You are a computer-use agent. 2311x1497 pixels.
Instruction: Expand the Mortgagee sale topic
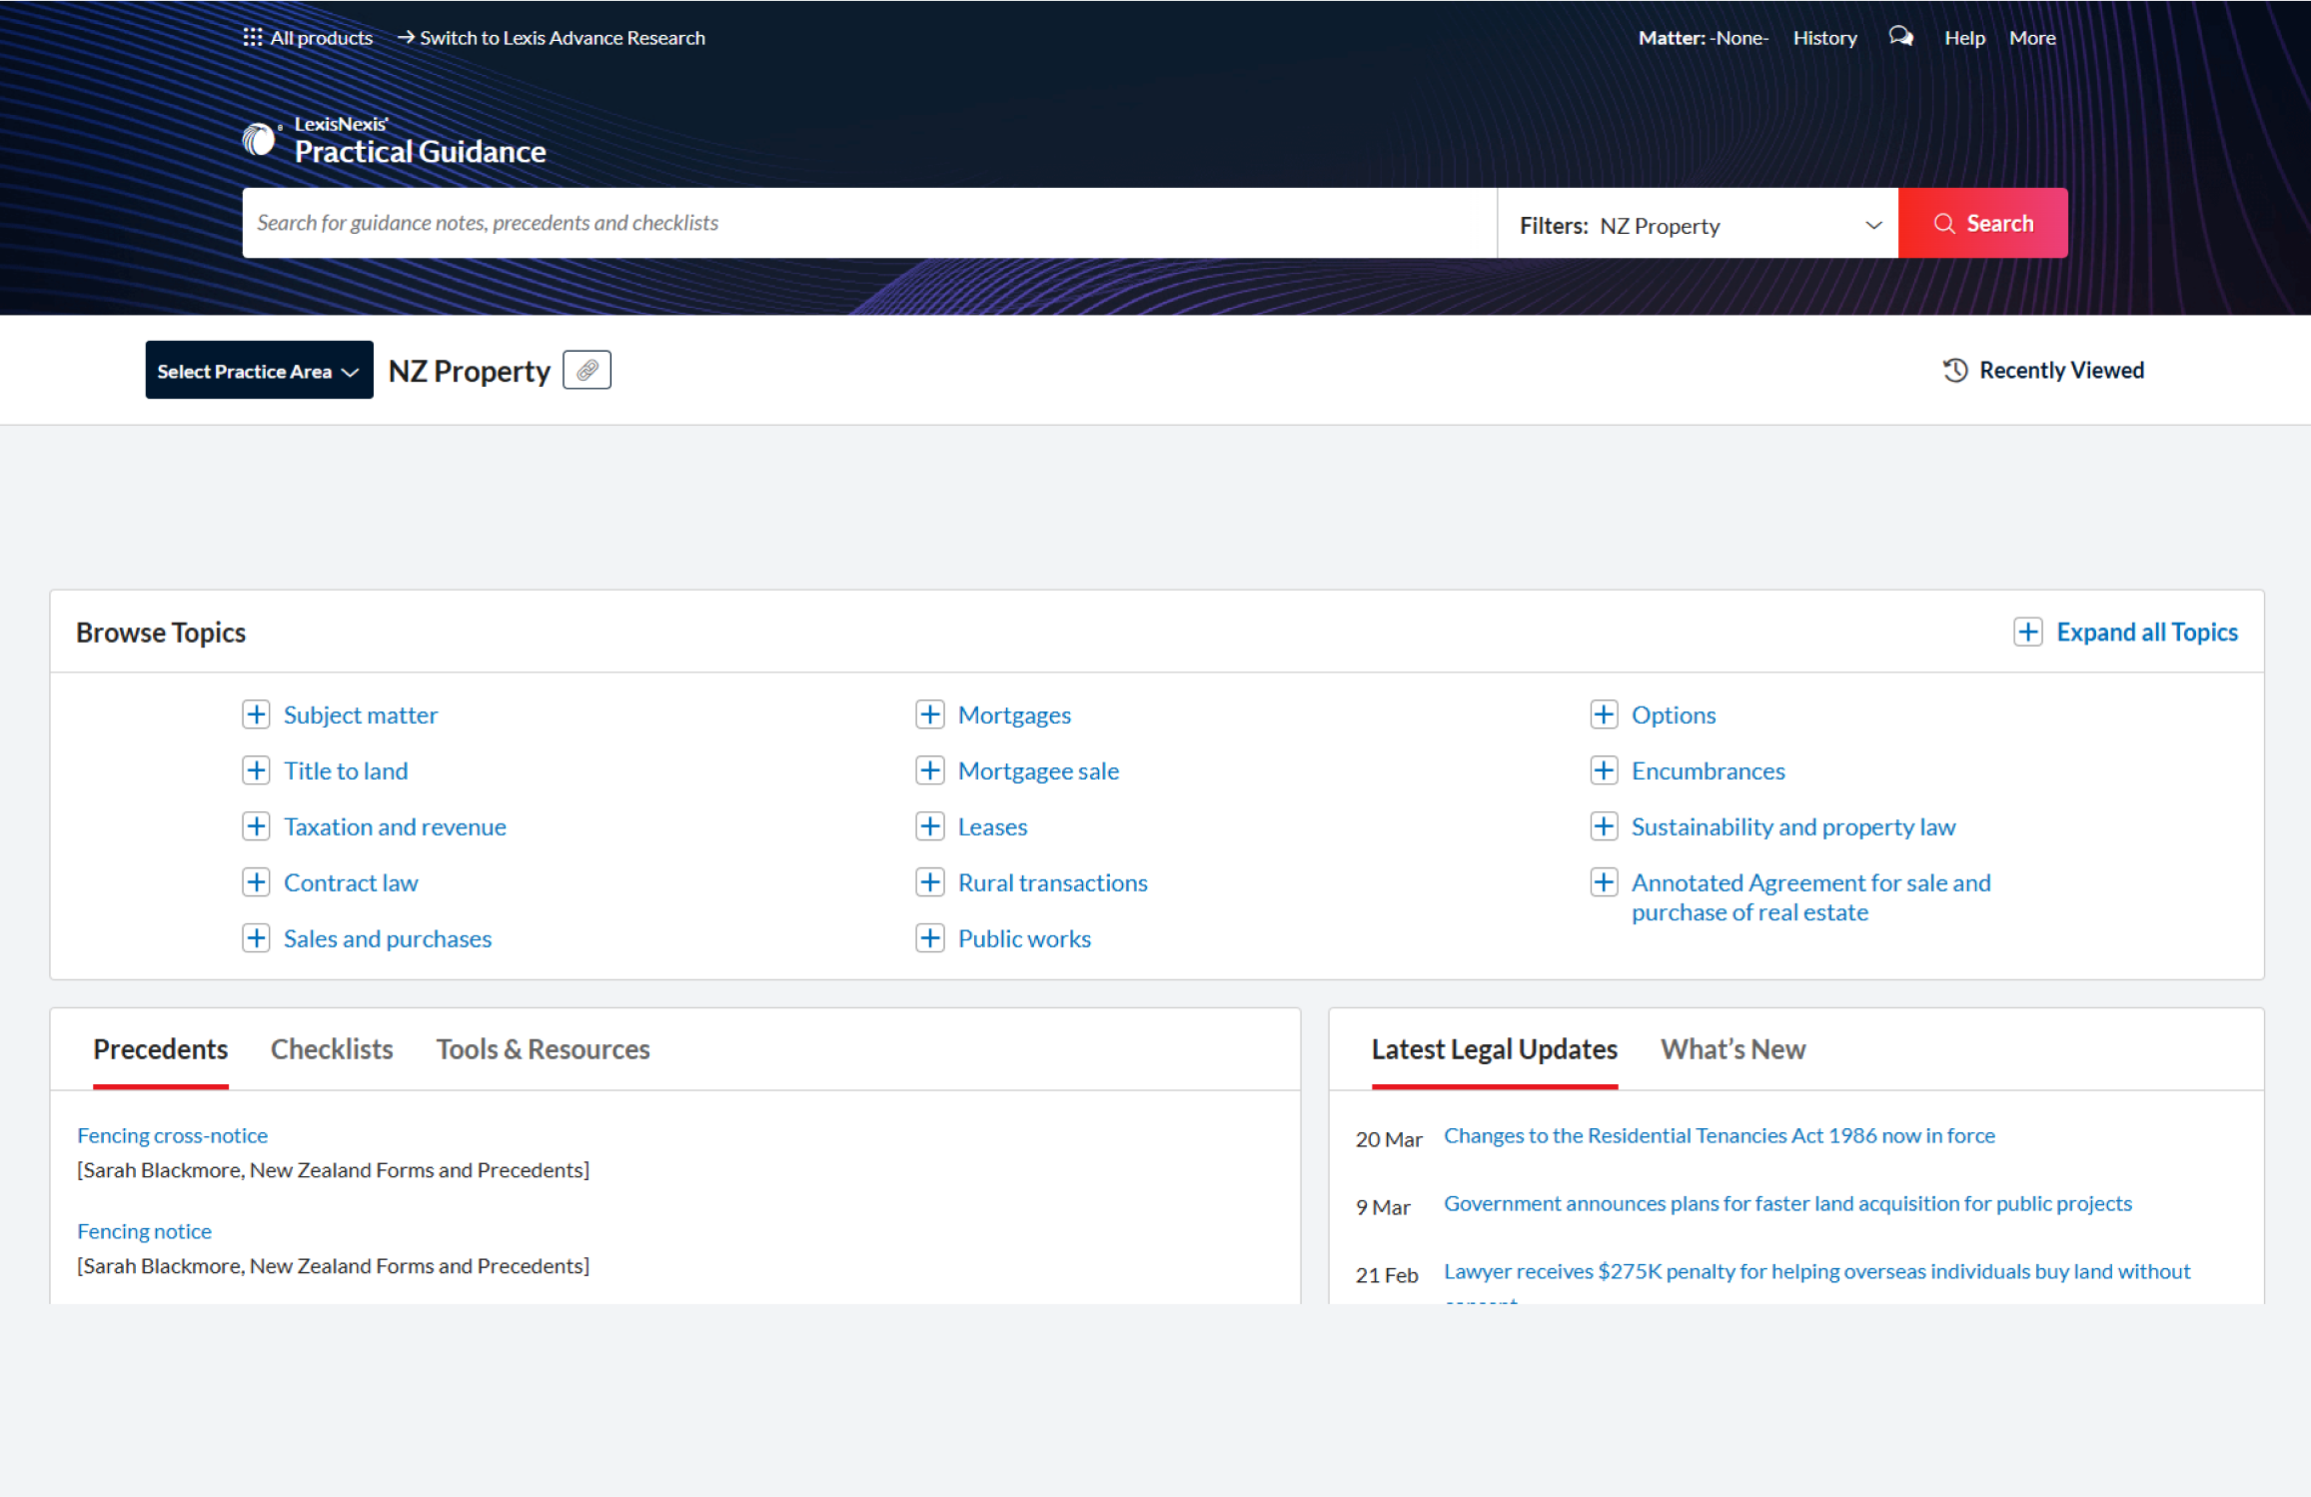tap(930, 770)
